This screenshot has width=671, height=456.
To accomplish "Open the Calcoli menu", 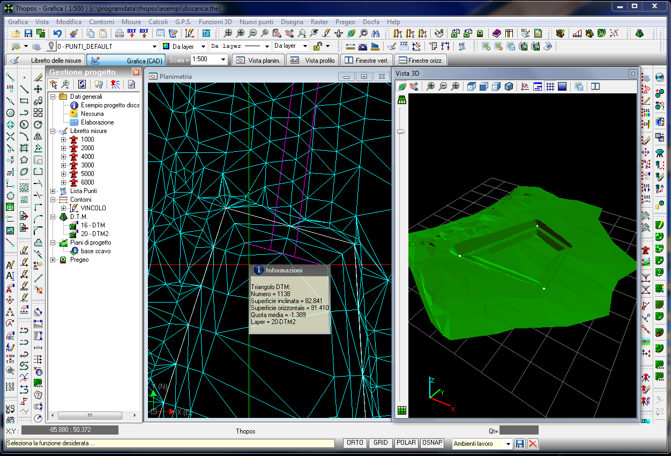I will [158, 22].
